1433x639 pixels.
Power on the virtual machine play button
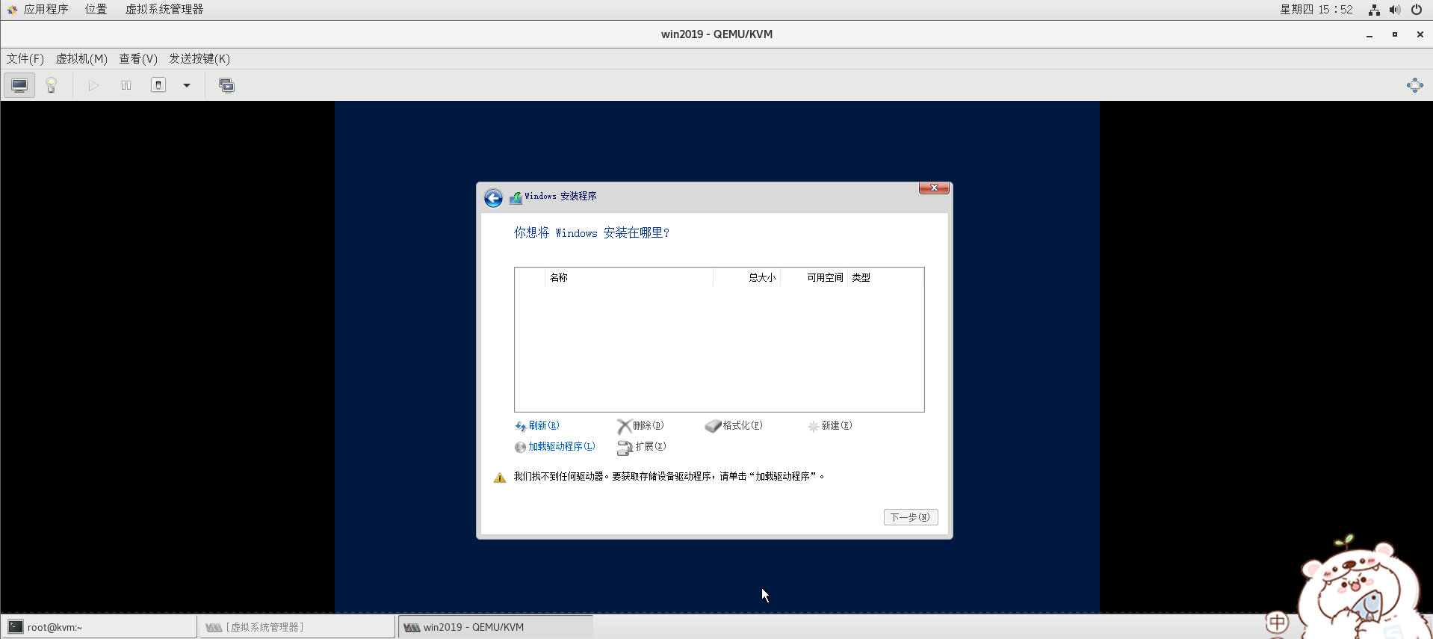[93, 85]
